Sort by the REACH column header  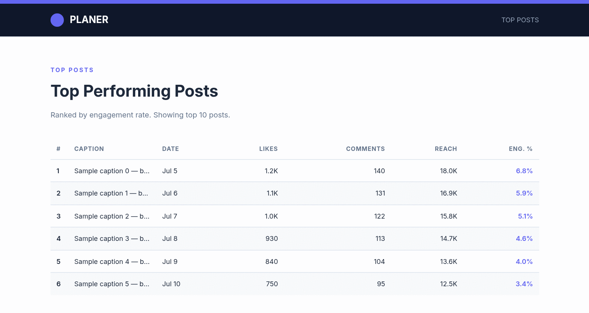[446, 149]
